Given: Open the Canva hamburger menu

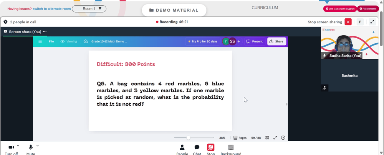Looking at the screenshot, I should tap(40, 41).
